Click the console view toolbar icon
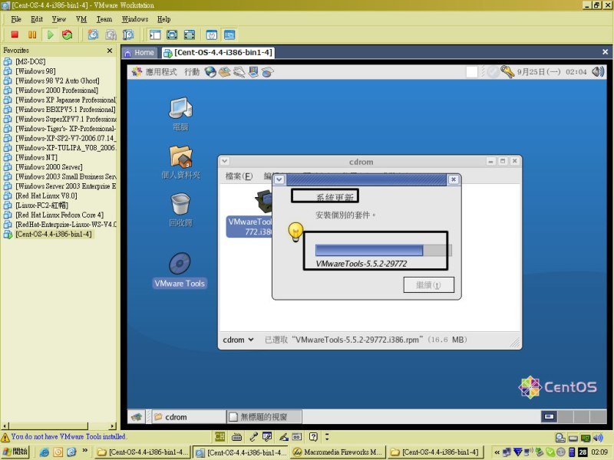 229,34
